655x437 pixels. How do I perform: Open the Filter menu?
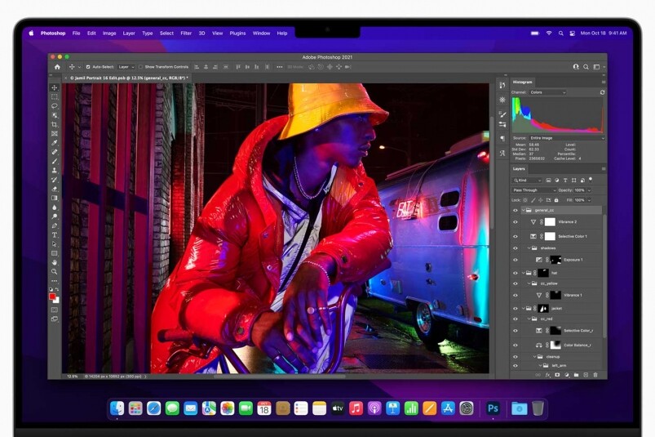click(x=186, y=33)
